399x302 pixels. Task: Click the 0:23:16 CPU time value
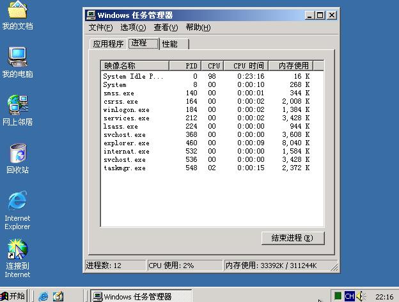coord(251,76)
